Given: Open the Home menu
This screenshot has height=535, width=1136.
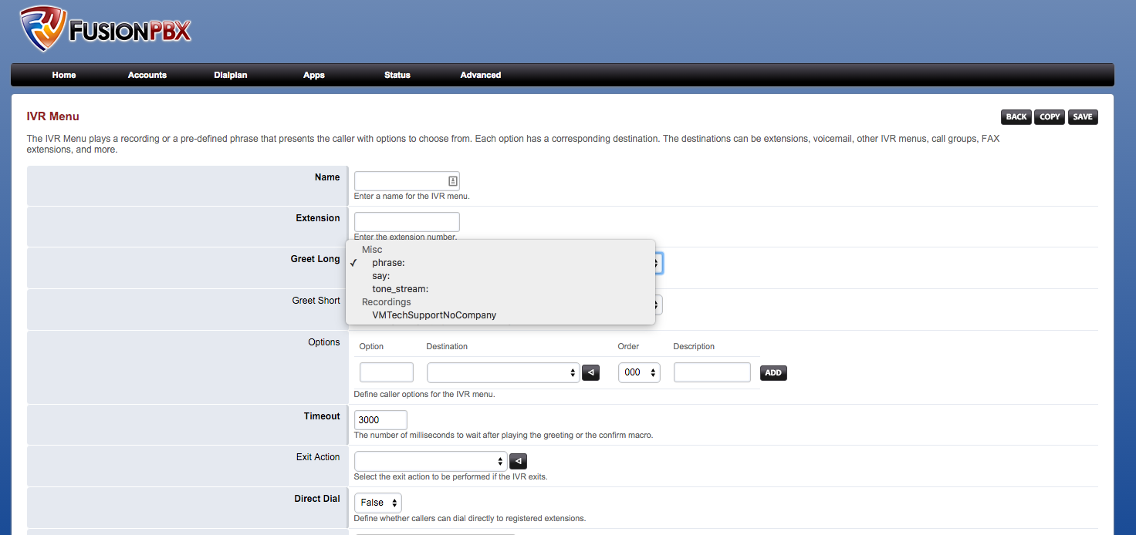Looking at the screenshot, I should [x=64, y=75].
